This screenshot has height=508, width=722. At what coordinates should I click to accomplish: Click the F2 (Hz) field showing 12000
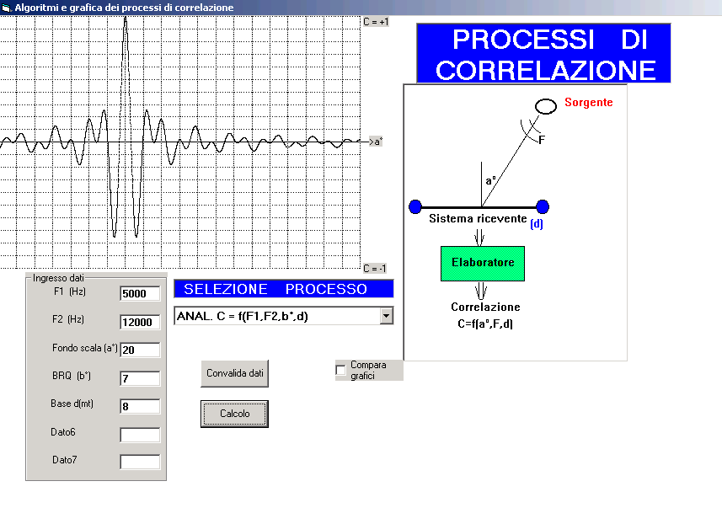(140, 322)
